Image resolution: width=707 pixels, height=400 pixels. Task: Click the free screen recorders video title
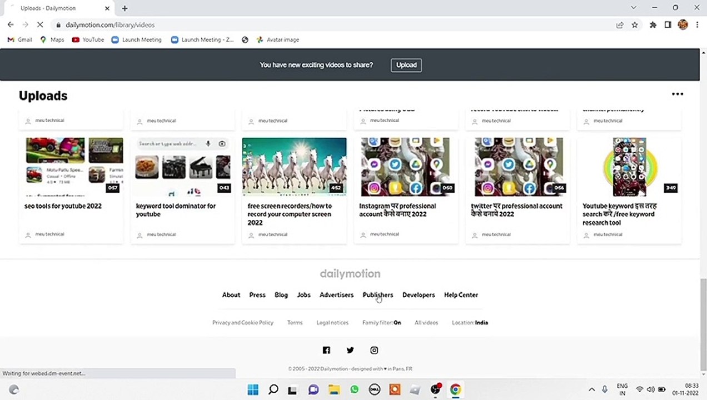(x=290, y=214)
